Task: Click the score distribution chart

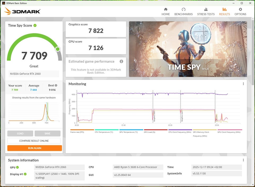Action: (34, 113)
